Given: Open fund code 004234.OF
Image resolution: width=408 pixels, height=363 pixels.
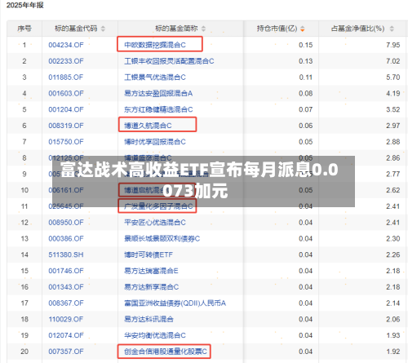Looking at the screenshot, I should (66, 45).
